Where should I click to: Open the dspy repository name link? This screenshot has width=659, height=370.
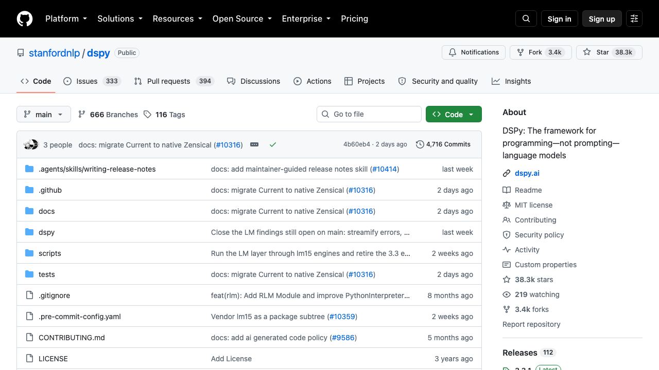click(x=98, y=53)
